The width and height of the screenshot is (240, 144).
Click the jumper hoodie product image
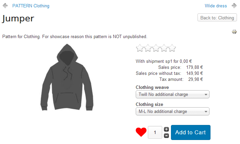67,78
